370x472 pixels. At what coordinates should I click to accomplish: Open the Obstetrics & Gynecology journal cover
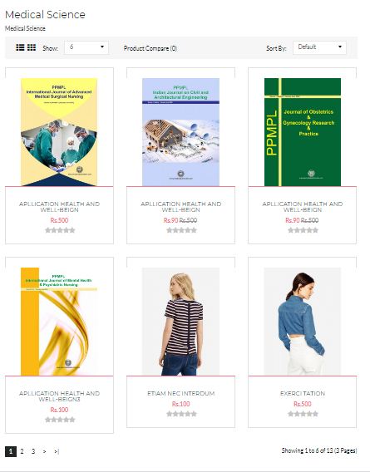(x=303, y=132)
